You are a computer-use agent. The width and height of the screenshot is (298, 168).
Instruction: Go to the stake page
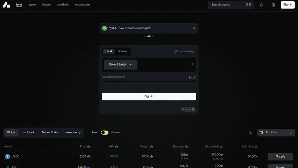(x=32, y=4)
